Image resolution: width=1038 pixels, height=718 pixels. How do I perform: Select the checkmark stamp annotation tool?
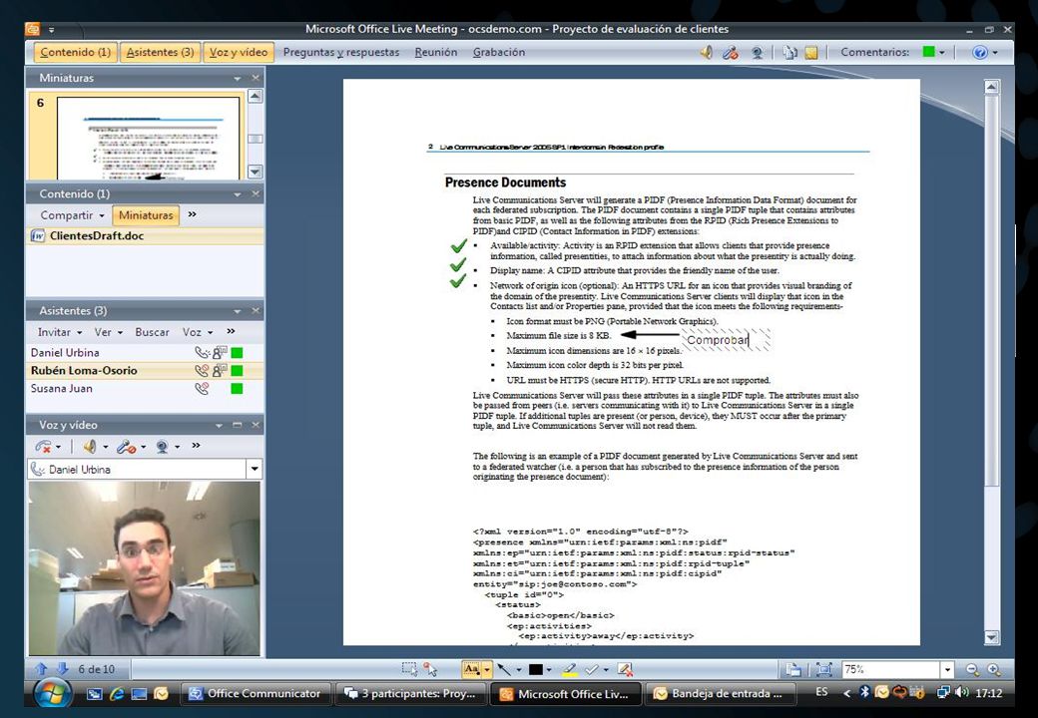coord(591,669)
